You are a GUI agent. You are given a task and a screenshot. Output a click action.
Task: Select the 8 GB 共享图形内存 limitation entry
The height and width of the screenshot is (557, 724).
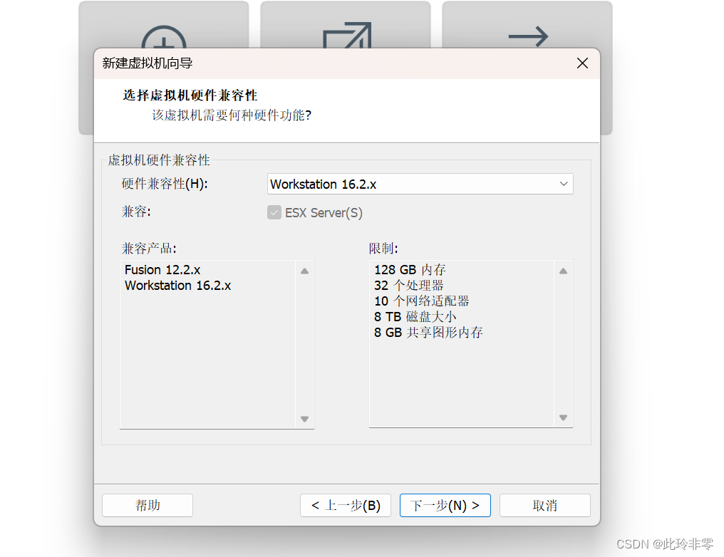coord(428,332)
